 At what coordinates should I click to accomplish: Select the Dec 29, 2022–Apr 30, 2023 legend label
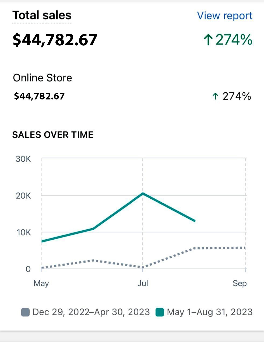pos(91,312)
